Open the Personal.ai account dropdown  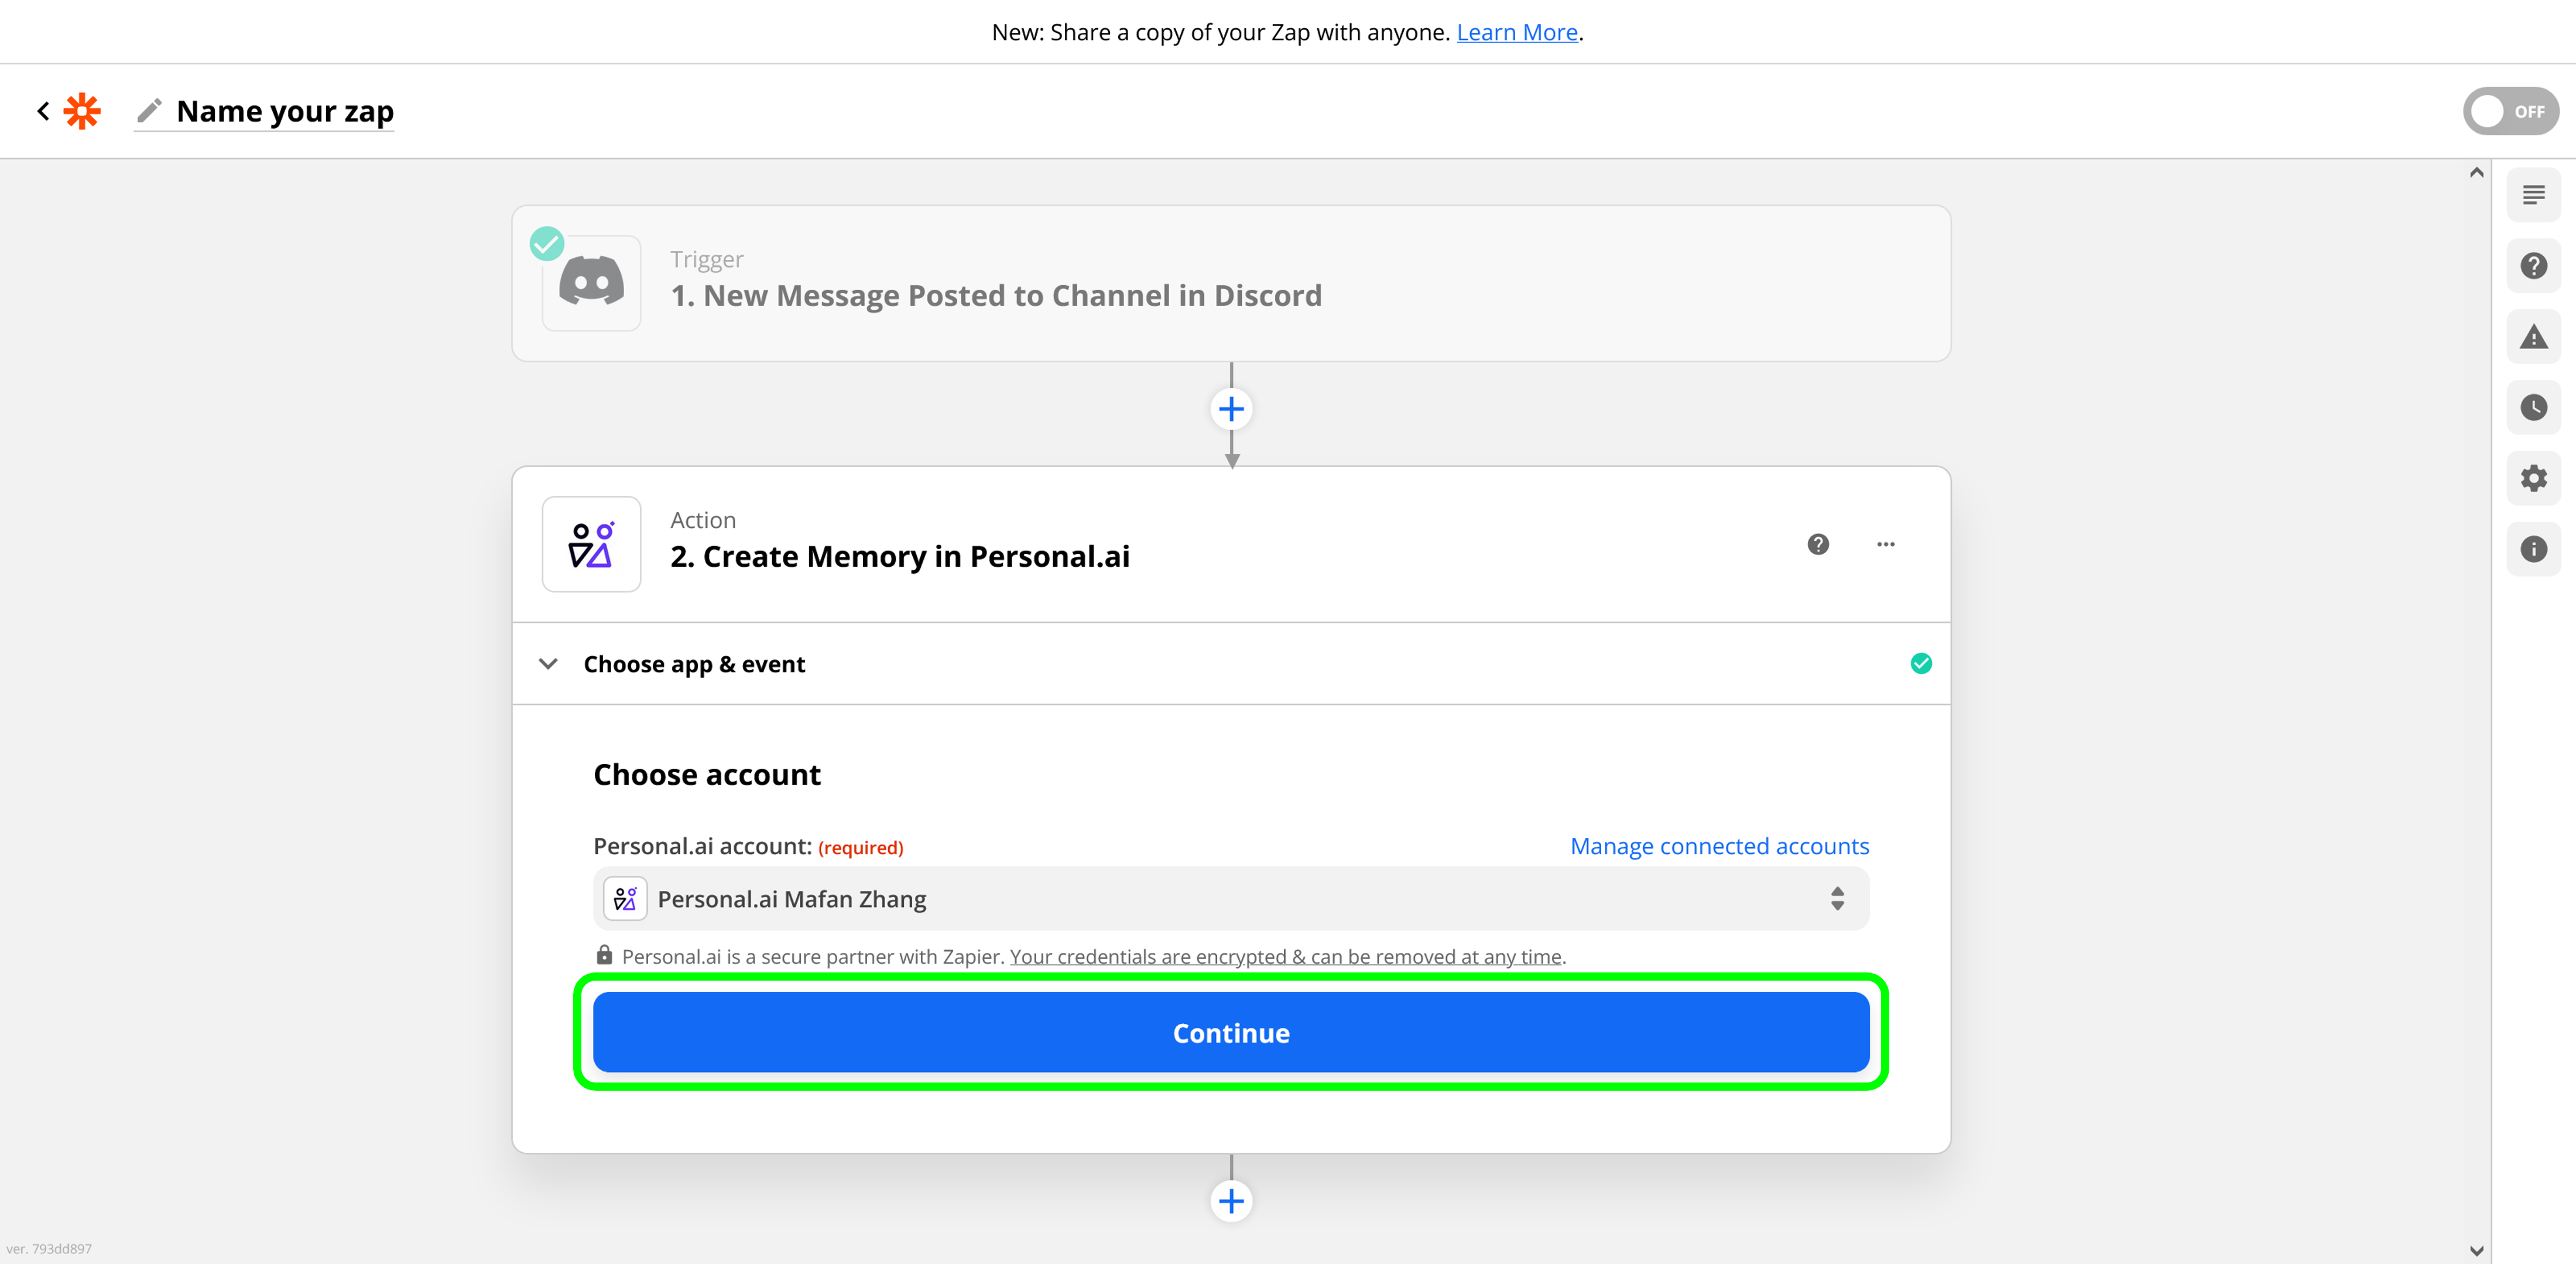coord(1230,899)
